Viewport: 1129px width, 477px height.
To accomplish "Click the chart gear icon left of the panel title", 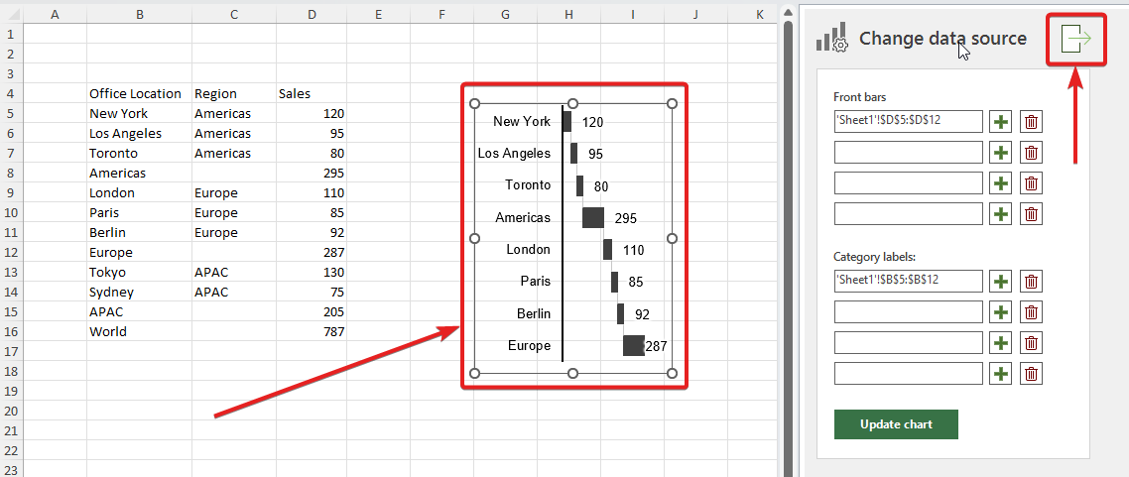I will tap(830, 39).
